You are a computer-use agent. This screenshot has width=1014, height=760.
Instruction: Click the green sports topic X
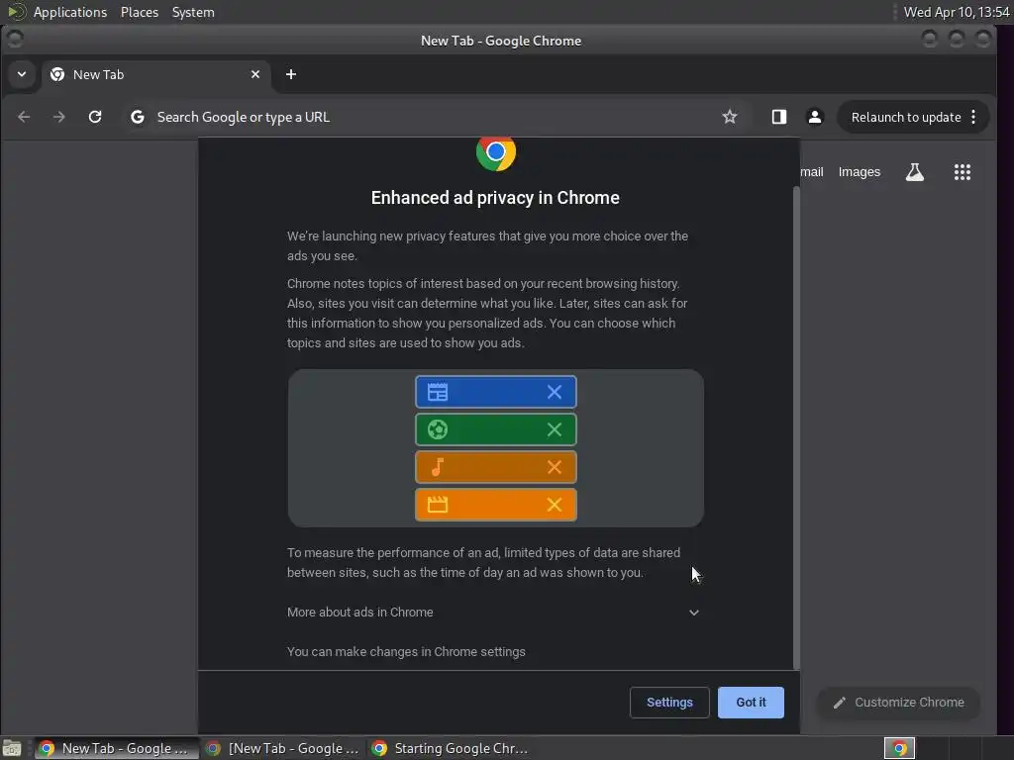tap(555, 429)
